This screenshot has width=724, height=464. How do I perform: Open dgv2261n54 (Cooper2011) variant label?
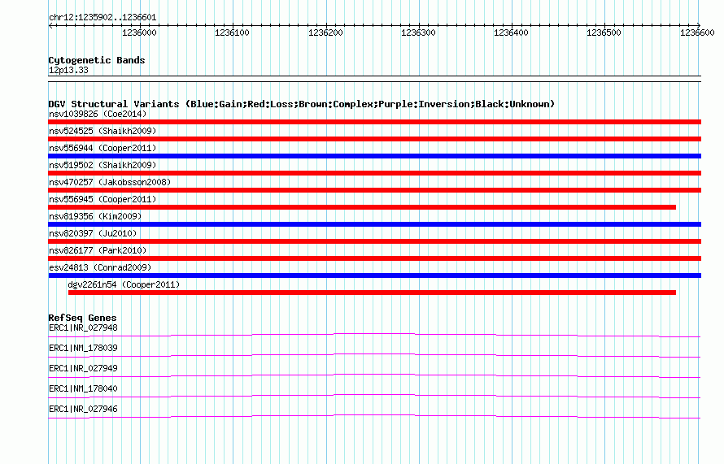pyautogui.click(x=124, y=284)
